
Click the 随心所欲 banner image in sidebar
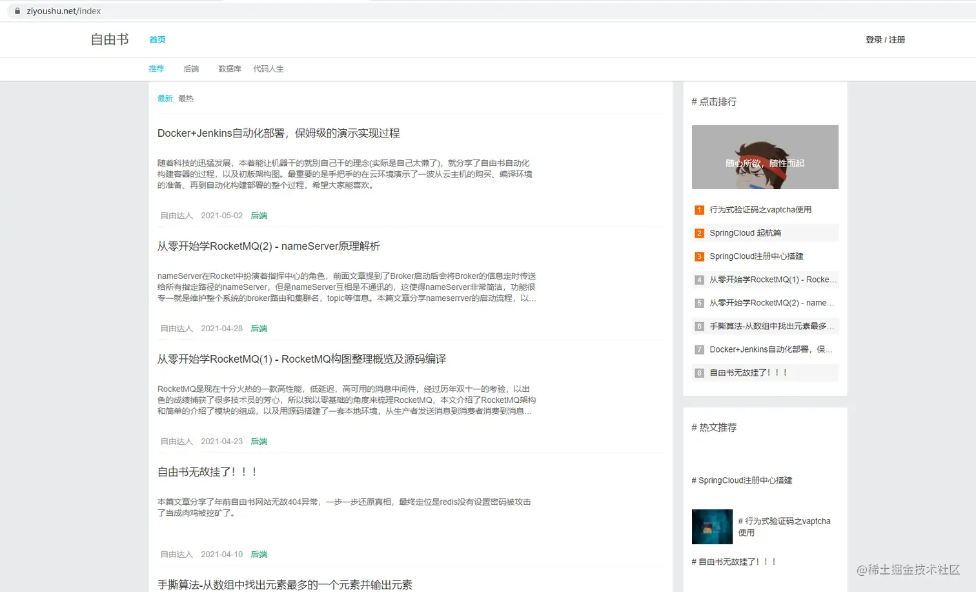pyautogui.click(x=764, y=157)
